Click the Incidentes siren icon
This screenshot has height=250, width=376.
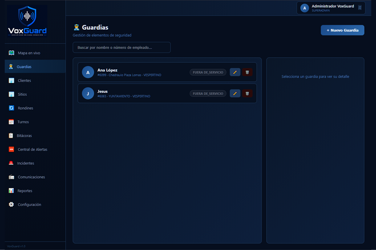[x=11, y=163]
